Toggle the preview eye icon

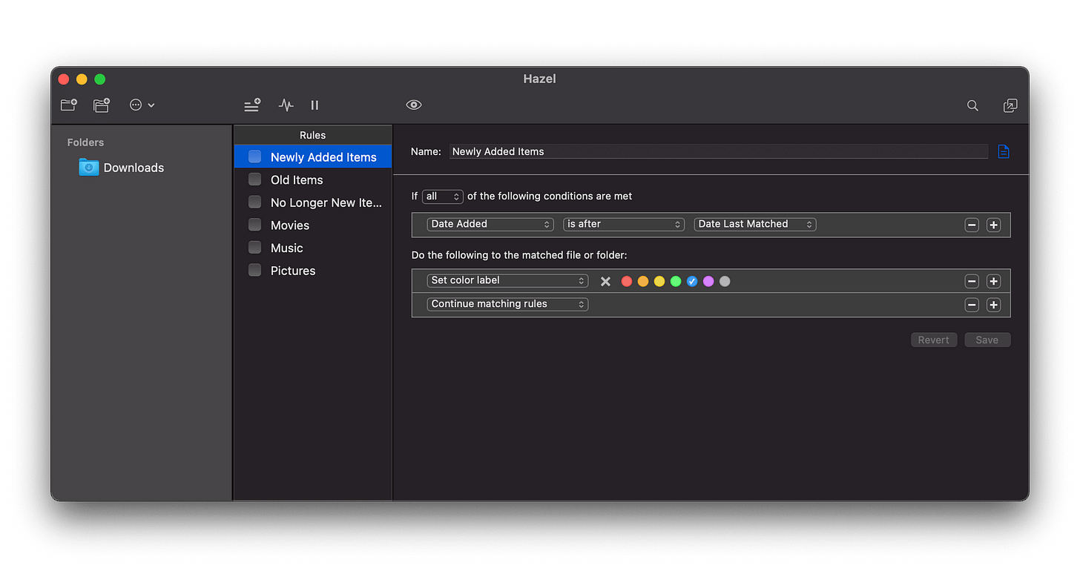(414, 105)
